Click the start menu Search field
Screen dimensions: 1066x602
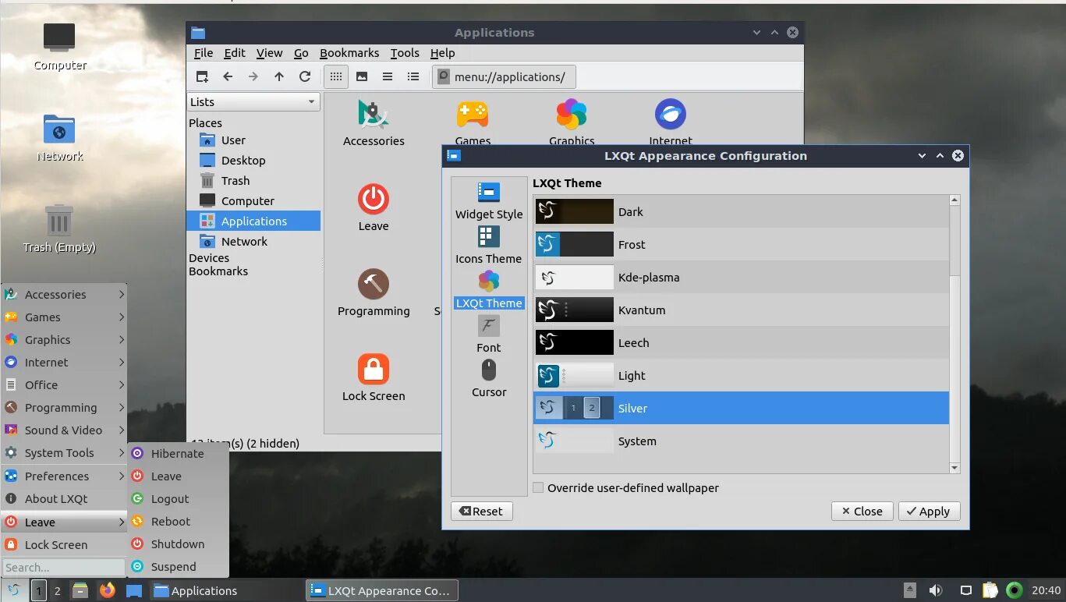64,568
